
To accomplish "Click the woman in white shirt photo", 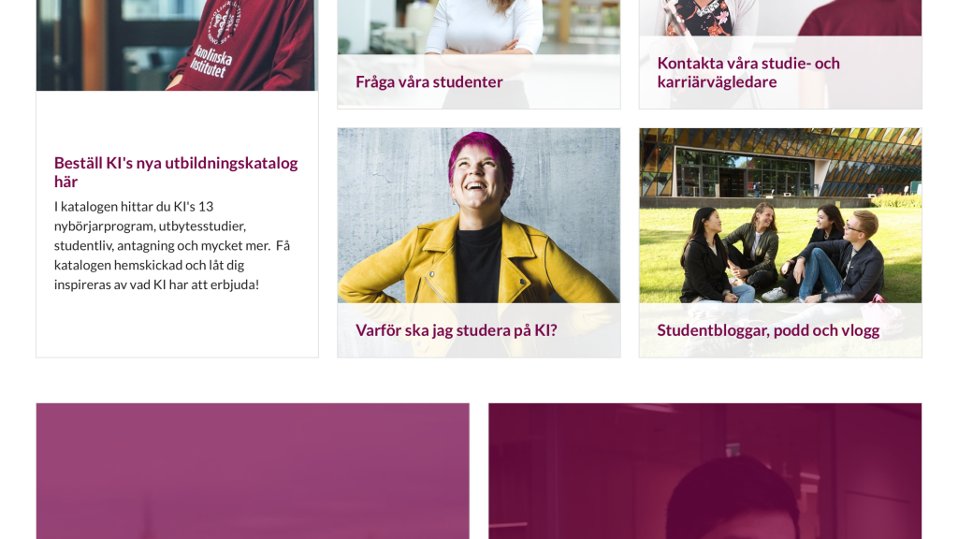I will [x=478, y=27].
